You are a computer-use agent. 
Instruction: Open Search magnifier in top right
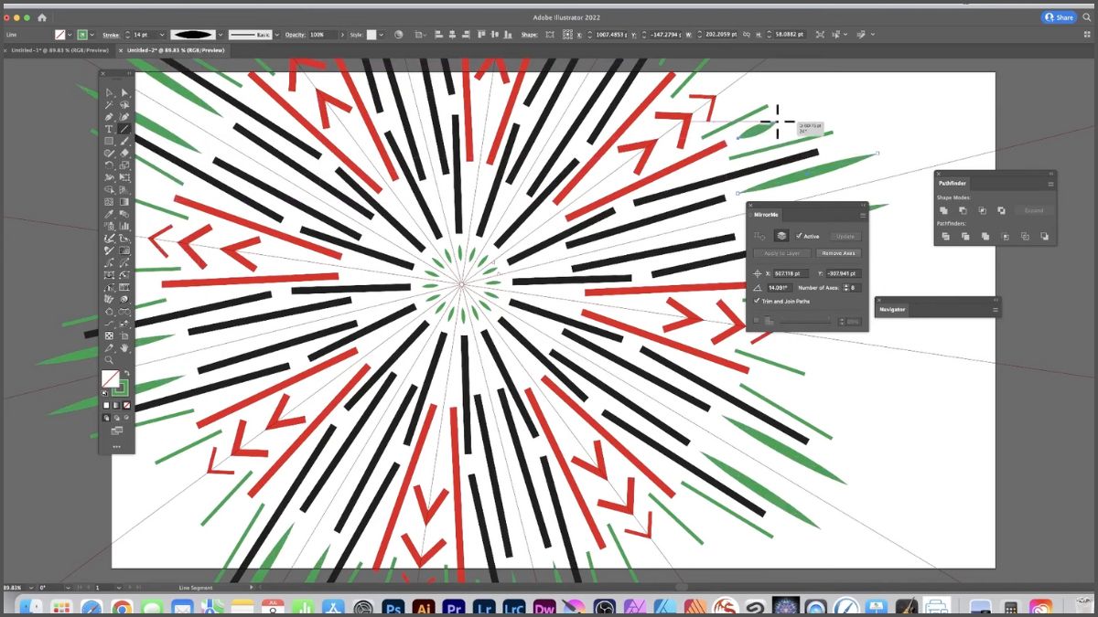point(1088,16)
